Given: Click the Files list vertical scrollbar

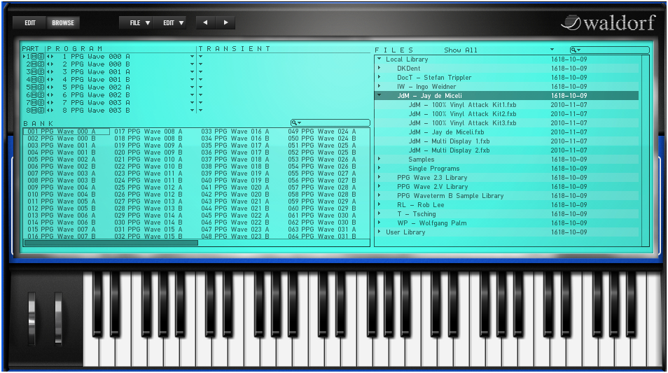Looking at the screenshot, I should pyautogui.click(x=645, y=150).
